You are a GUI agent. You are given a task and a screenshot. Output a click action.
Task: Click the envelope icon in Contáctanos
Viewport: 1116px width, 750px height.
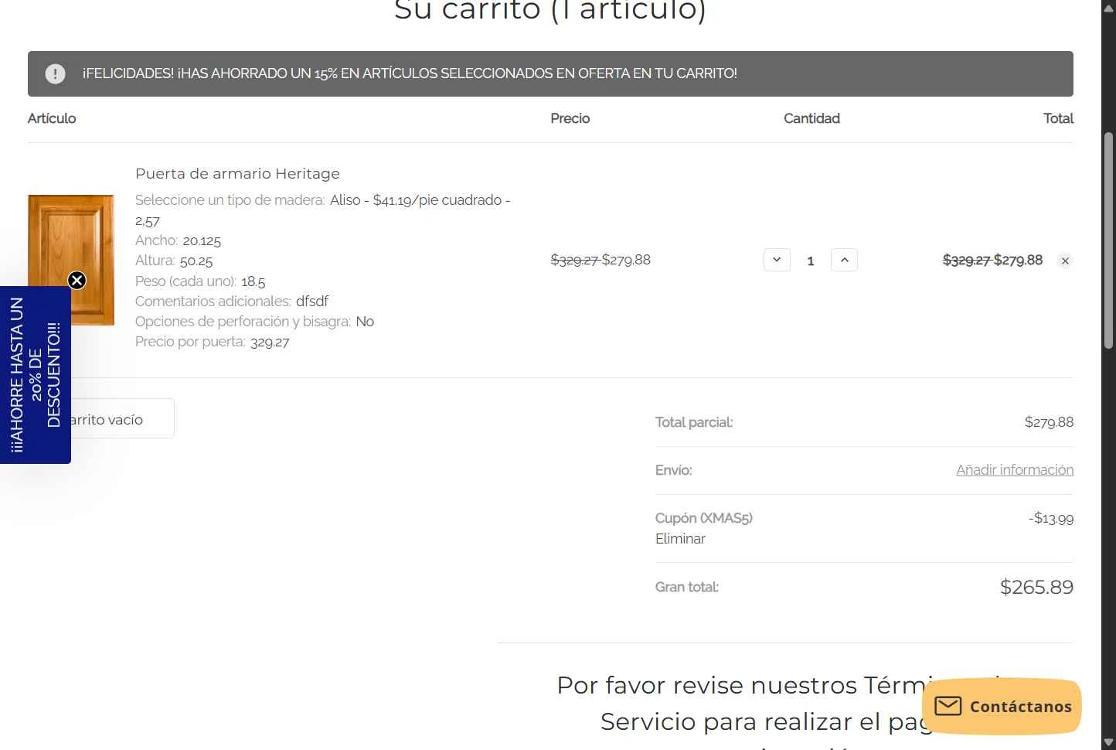tap(948, 706)
